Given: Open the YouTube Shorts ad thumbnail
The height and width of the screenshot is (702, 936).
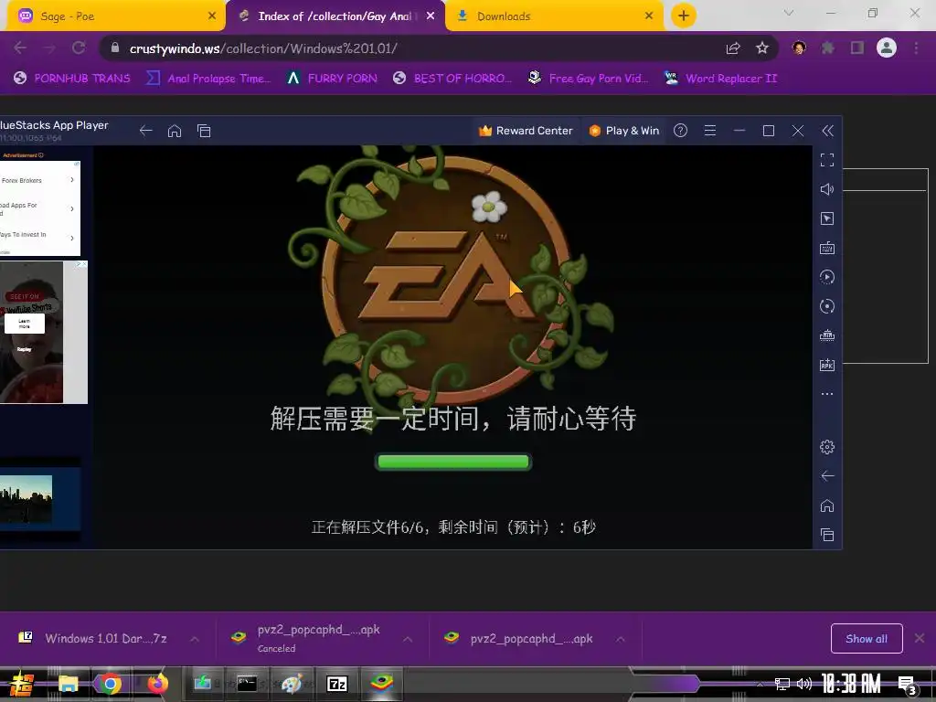Looking at the screenshot, I should pos(32,332).
